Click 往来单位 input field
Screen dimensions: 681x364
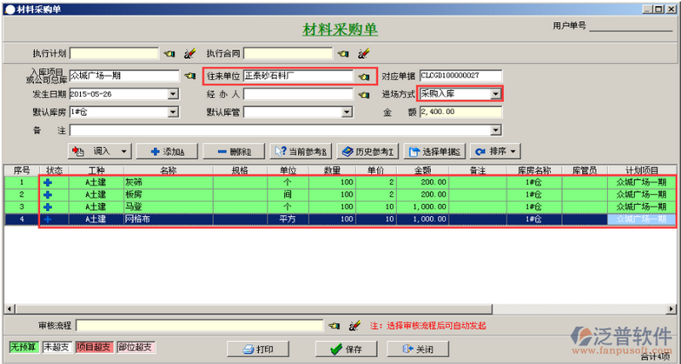(x=299, y=76)
